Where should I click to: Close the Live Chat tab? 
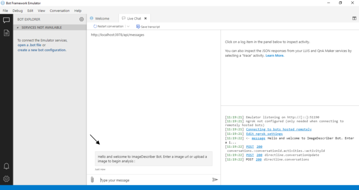pos(145,18)
